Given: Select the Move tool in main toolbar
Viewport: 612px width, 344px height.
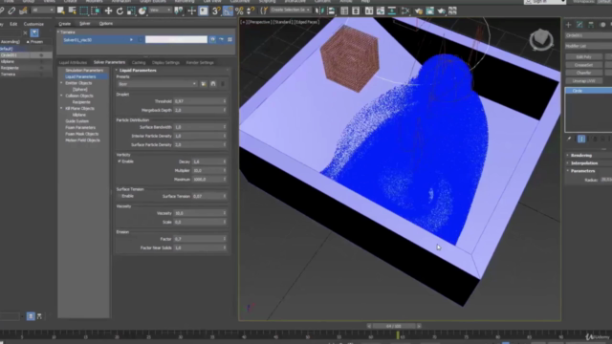Looking at the screenshot, I should [x=108, y=11].
